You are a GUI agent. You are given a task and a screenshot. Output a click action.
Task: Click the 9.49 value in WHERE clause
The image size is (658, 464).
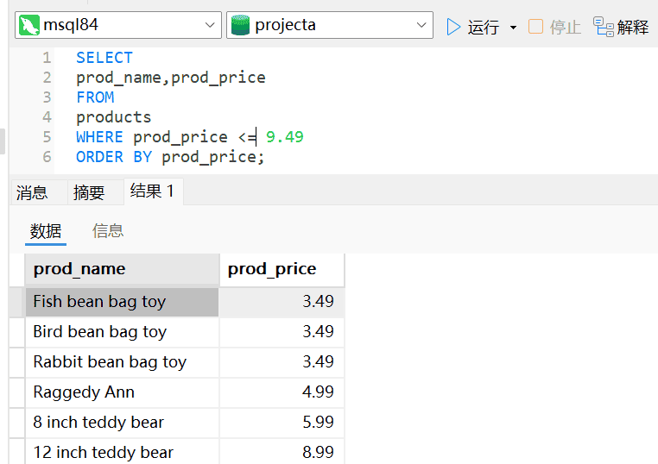[284, 137]
